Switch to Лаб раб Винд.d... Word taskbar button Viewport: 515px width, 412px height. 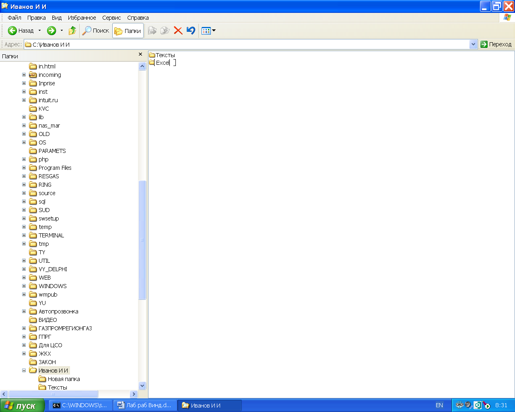145,406
